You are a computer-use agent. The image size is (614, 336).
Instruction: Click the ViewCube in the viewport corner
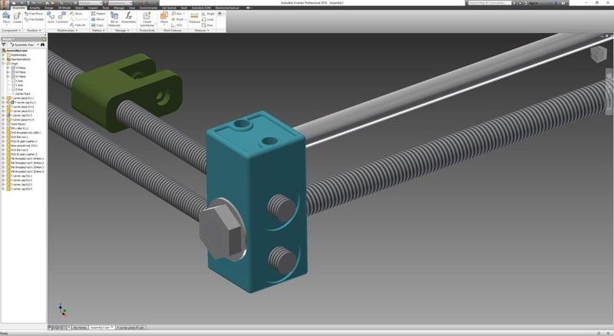599,54
